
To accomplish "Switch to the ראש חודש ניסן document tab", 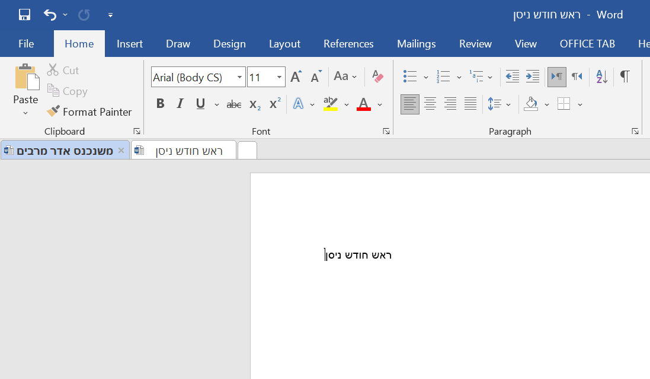I will [x=188, y=151].
